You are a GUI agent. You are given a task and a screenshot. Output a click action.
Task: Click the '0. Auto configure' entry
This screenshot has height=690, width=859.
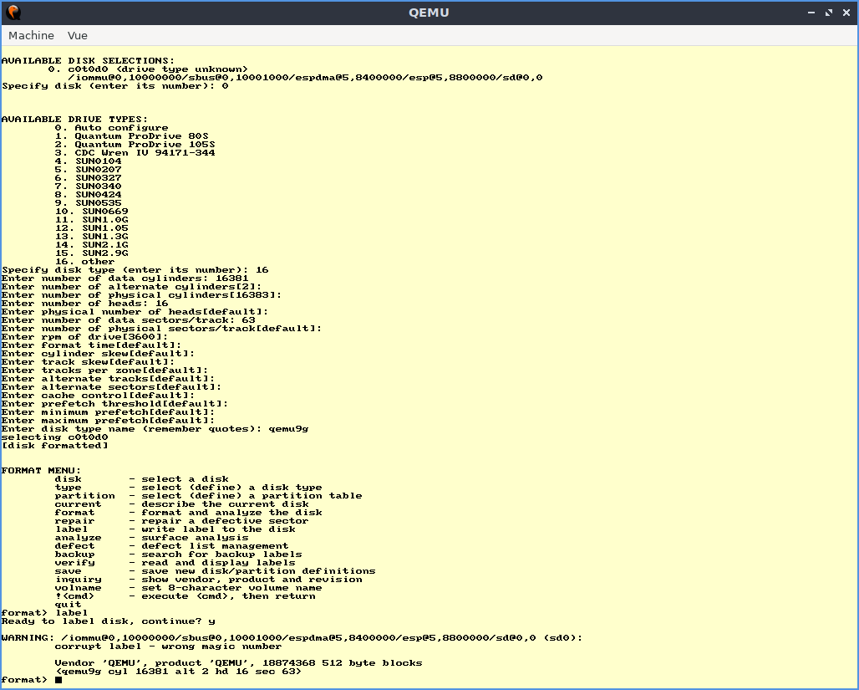111,127
